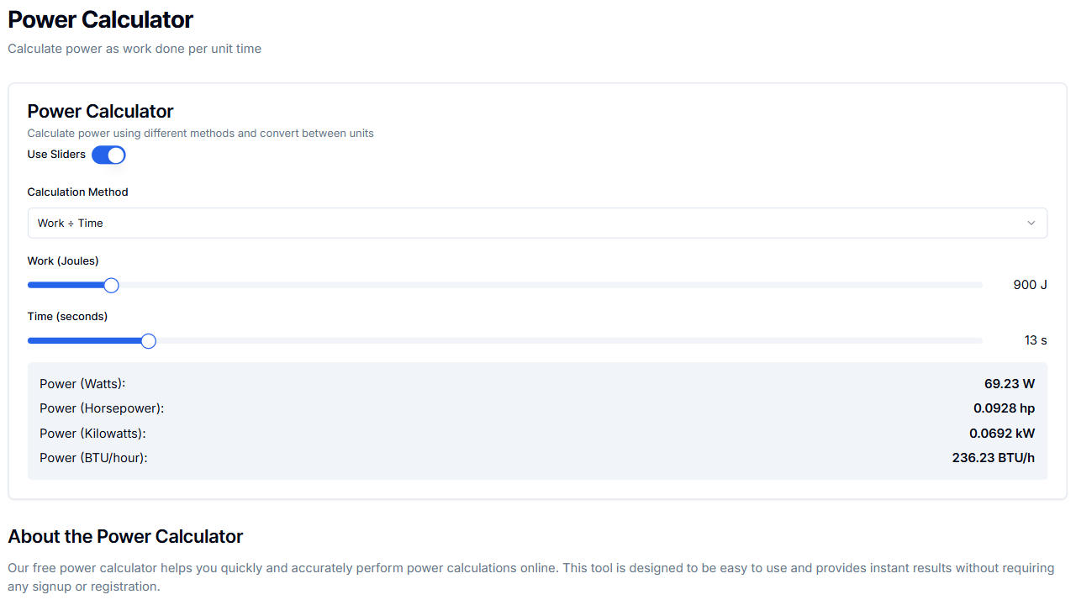
Task: Select the 69.23 W result value
Action: [x=1010, y=384]
